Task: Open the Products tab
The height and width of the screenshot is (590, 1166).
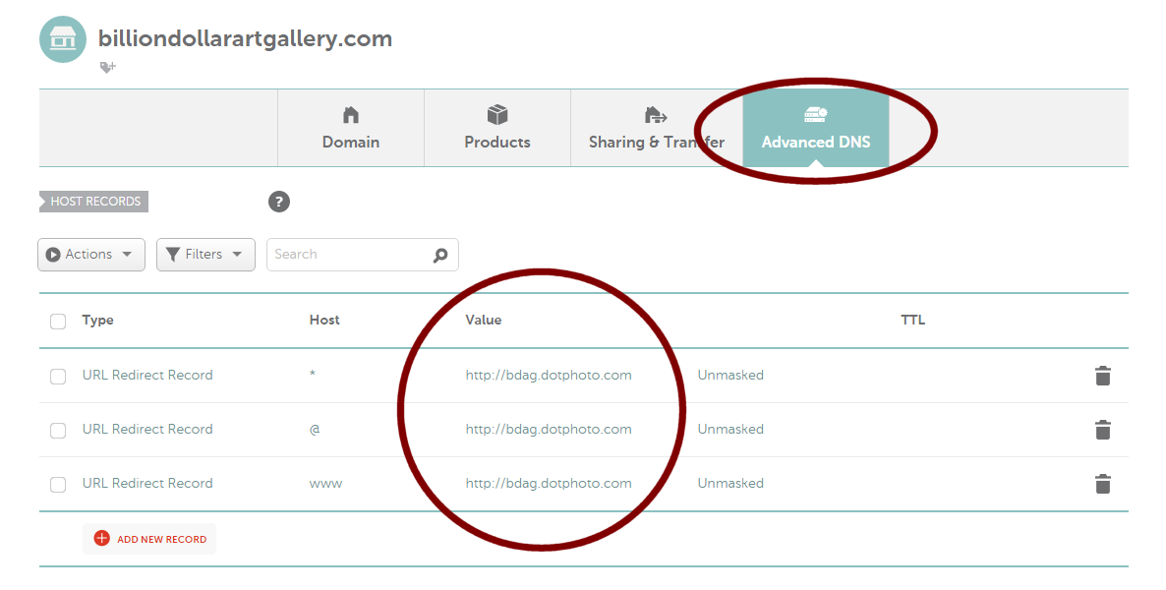Action: [x=497, y=128]
